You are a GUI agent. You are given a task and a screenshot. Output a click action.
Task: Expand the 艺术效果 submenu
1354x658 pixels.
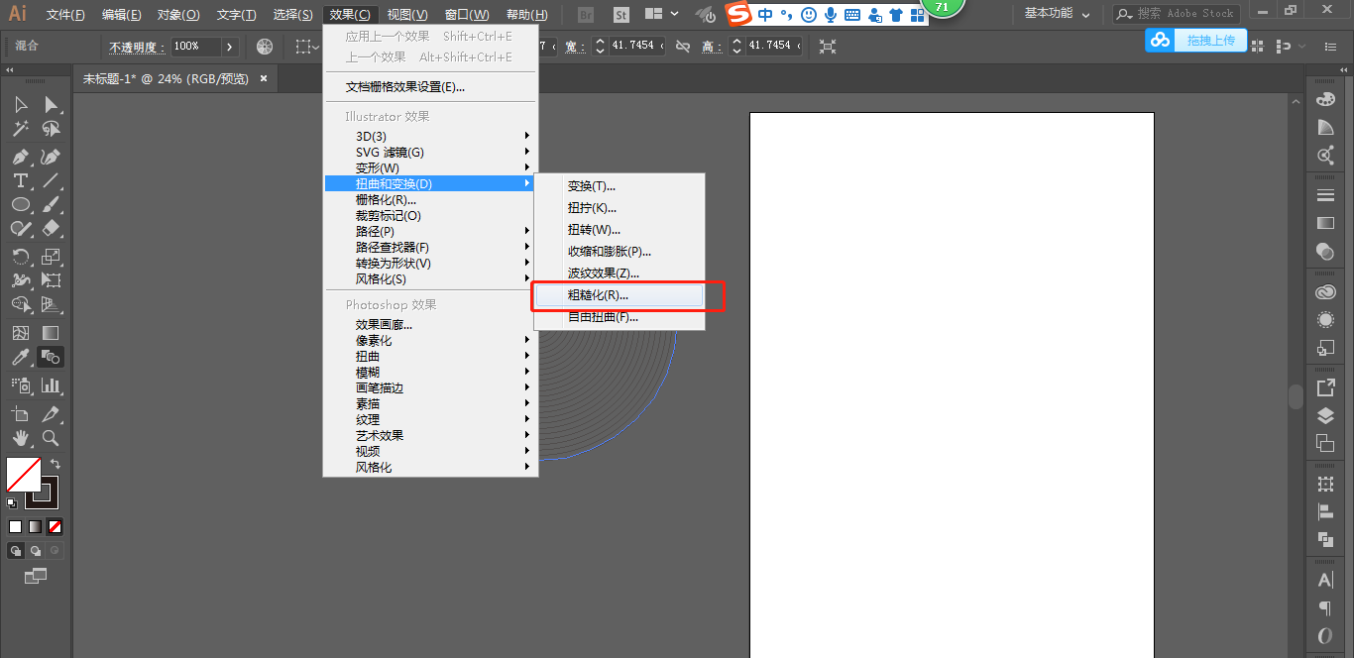(430, 435)
